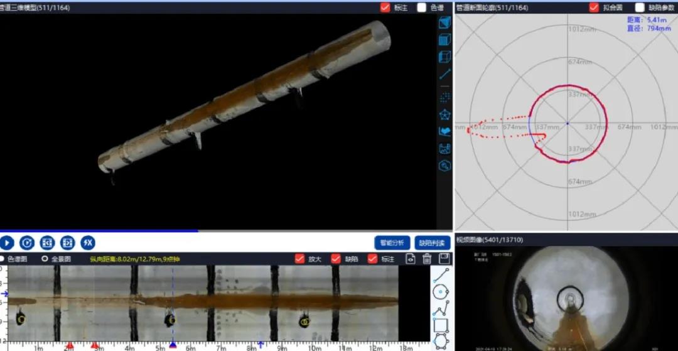Click the yellow-circled defect near 5m
The height and width of the screenshot is (351, 678).
click(x=170, y=320)
